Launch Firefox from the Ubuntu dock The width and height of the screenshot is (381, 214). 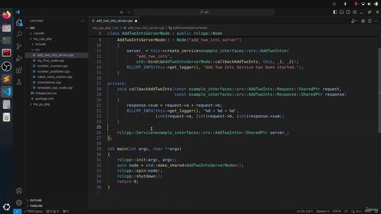tap(7, 15)
